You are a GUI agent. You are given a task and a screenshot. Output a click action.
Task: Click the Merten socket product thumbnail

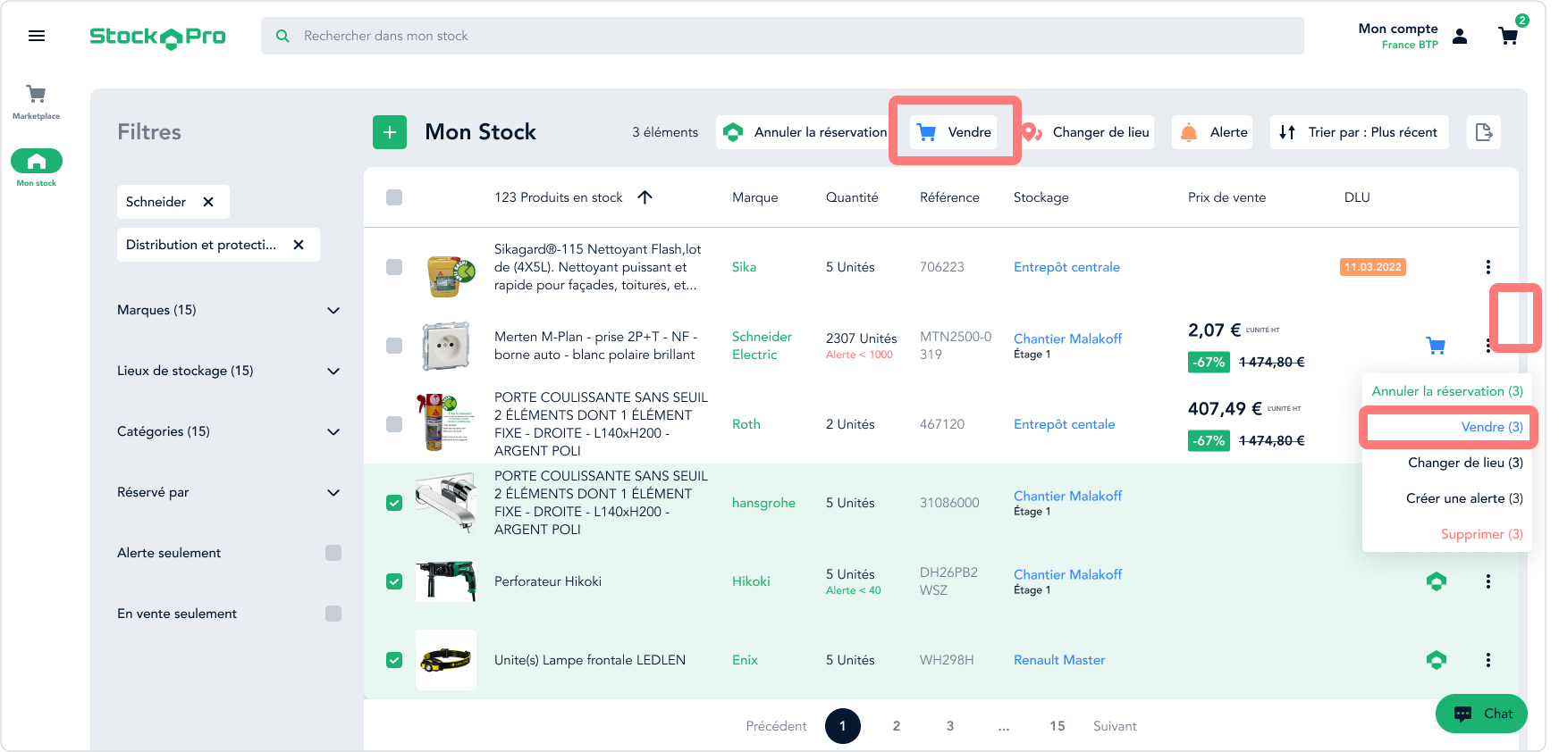(x=446, y=346)
